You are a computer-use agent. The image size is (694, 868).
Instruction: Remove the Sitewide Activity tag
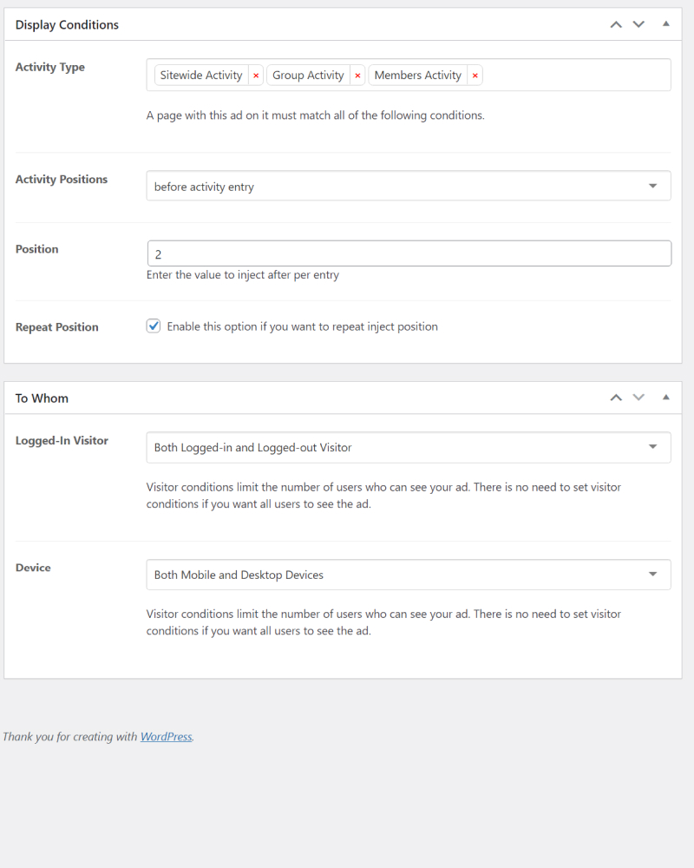[256, 76]
